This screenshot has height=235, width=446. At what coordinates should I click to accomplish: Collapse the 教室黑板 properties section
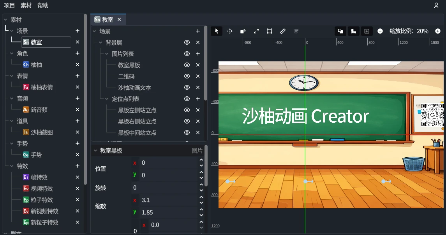(x=95, y=151)
